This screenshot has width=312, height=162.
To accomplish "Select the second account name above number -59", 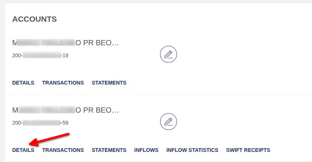I will click(x=66, y=110).
